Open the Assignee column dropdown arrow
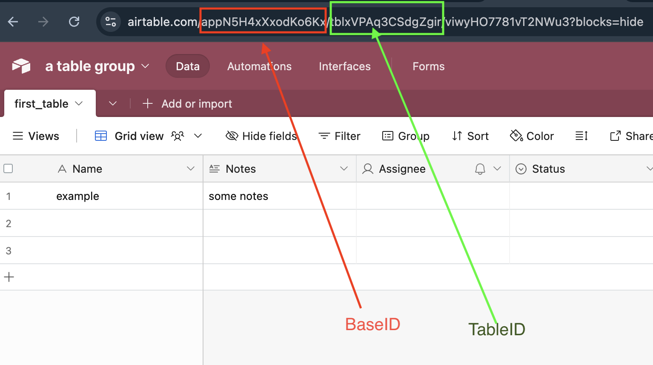The image size is (653, 365). (x=497, y=169)
